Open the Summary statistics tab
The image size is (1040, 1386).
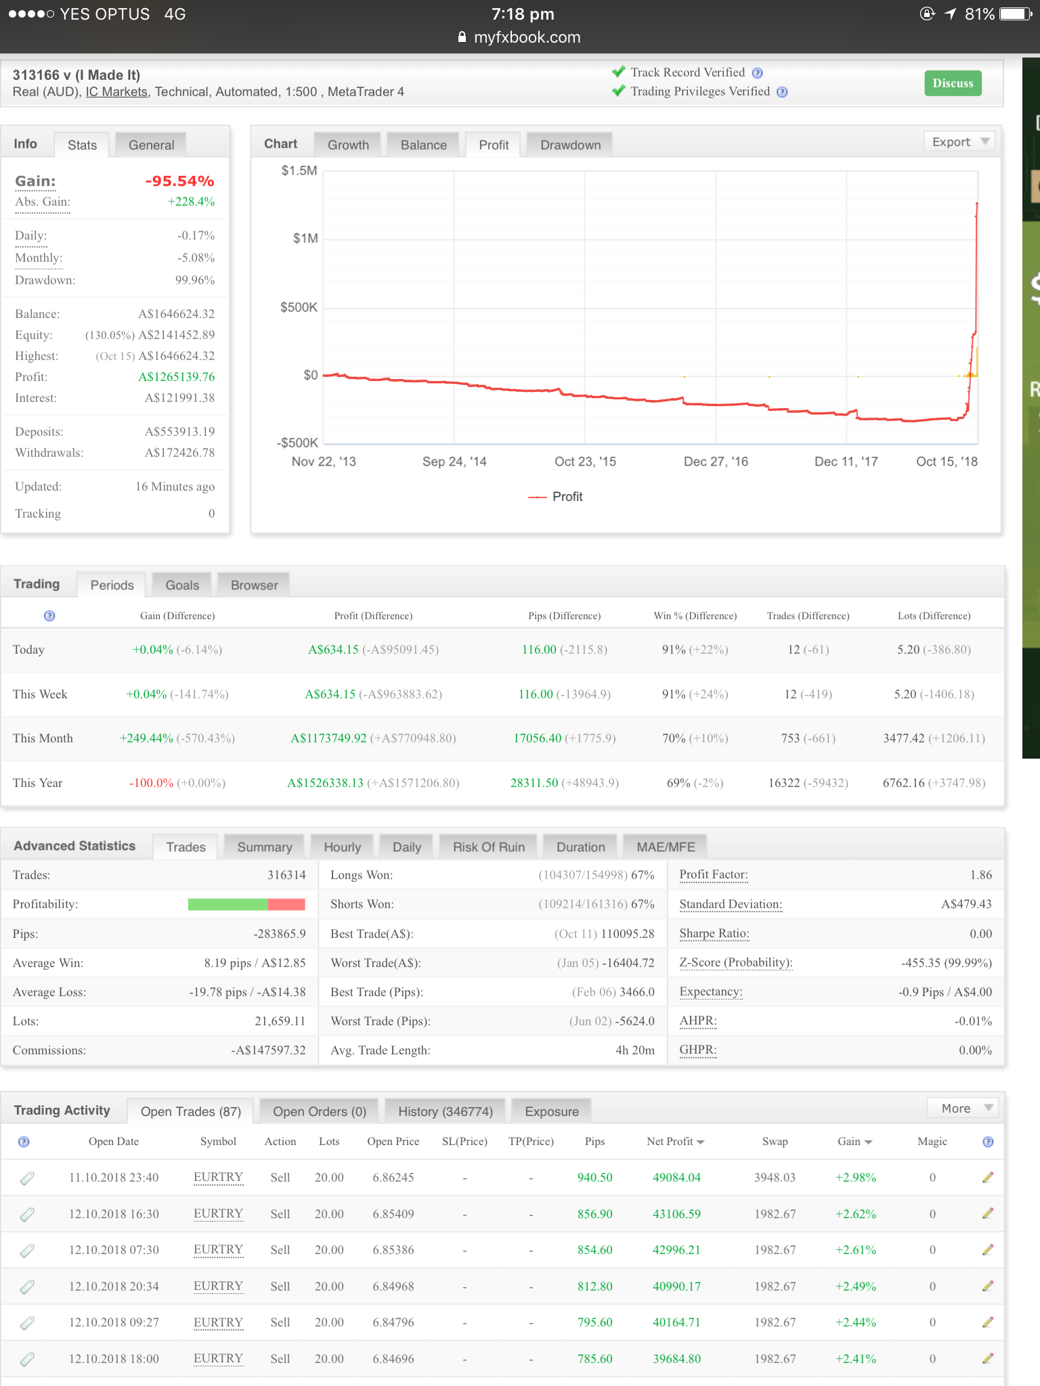(264, 847)
